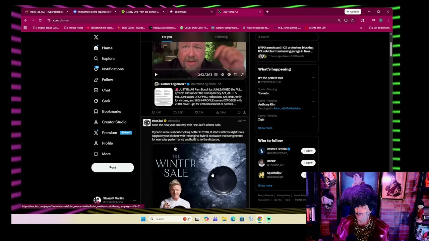This screenshot has height=241, width=429.
Task: Click the Post button
Action: [x=113, y=167]
